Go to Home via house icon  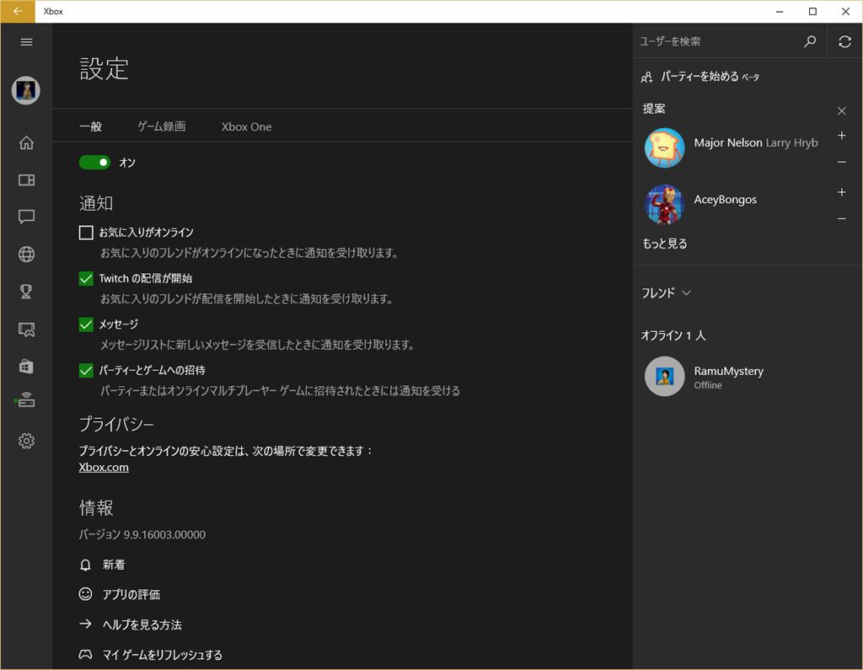click(x=26, y=143)
